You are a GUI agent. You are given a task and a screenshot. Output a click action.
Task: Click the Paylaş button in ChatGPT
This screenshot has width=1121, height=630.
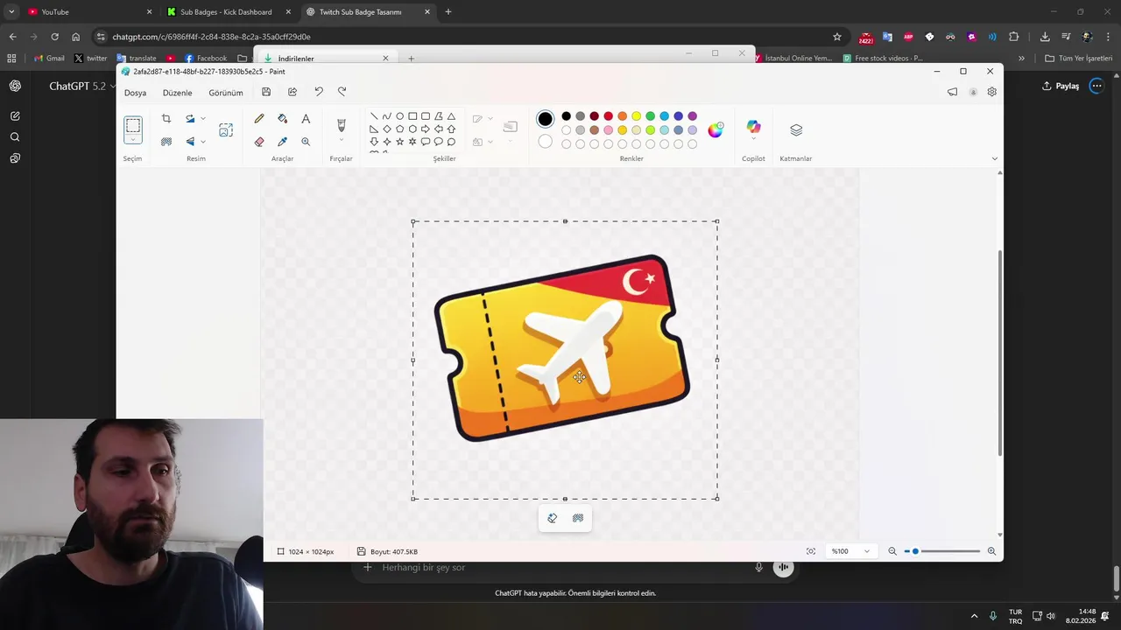coord(1060,86)
